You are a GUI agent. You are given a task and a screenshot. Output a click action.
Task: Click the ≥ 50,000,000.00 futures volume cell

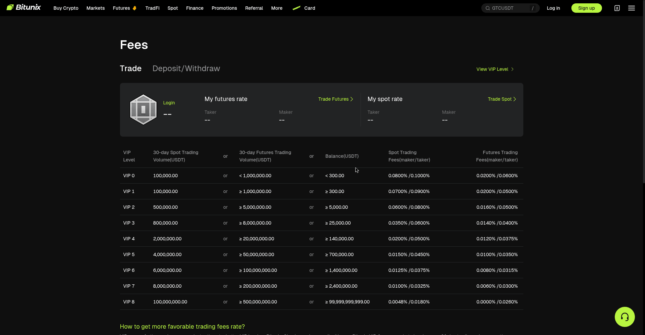tap(257, 254)
